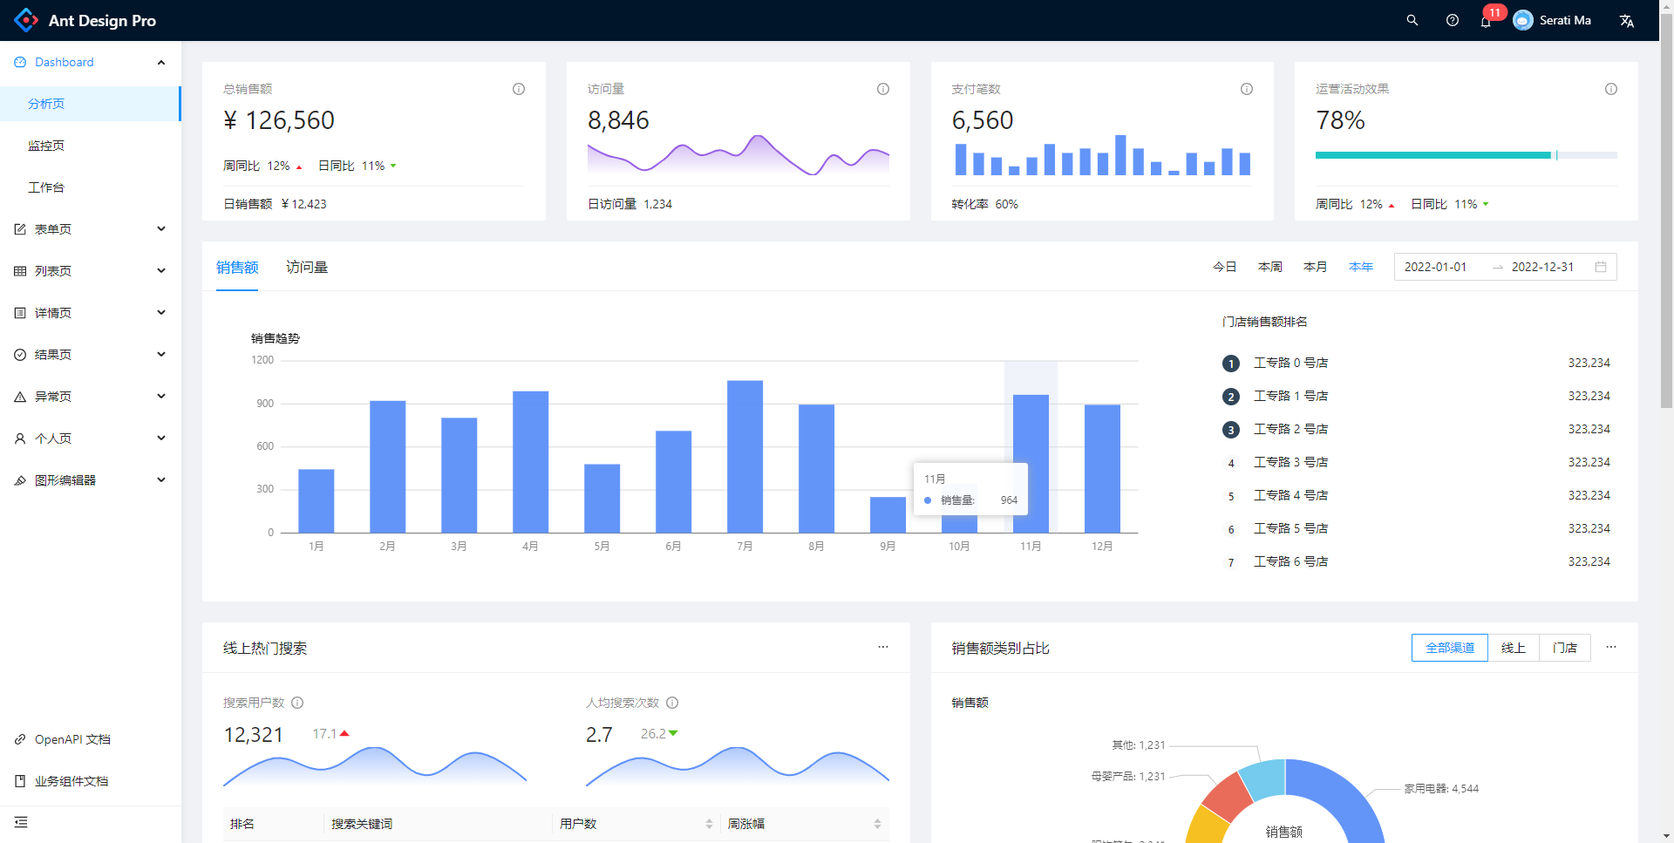The width and height of the screenshot is (1674, 843).
Task: Expand the 图形编辑器 submenu chevron
Action: 161,480
